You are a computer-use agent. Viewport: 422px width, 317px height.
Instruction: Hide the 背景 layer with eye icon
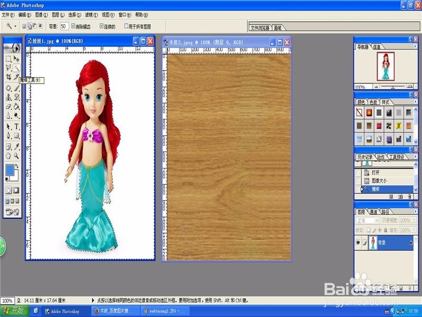point(358,243)
